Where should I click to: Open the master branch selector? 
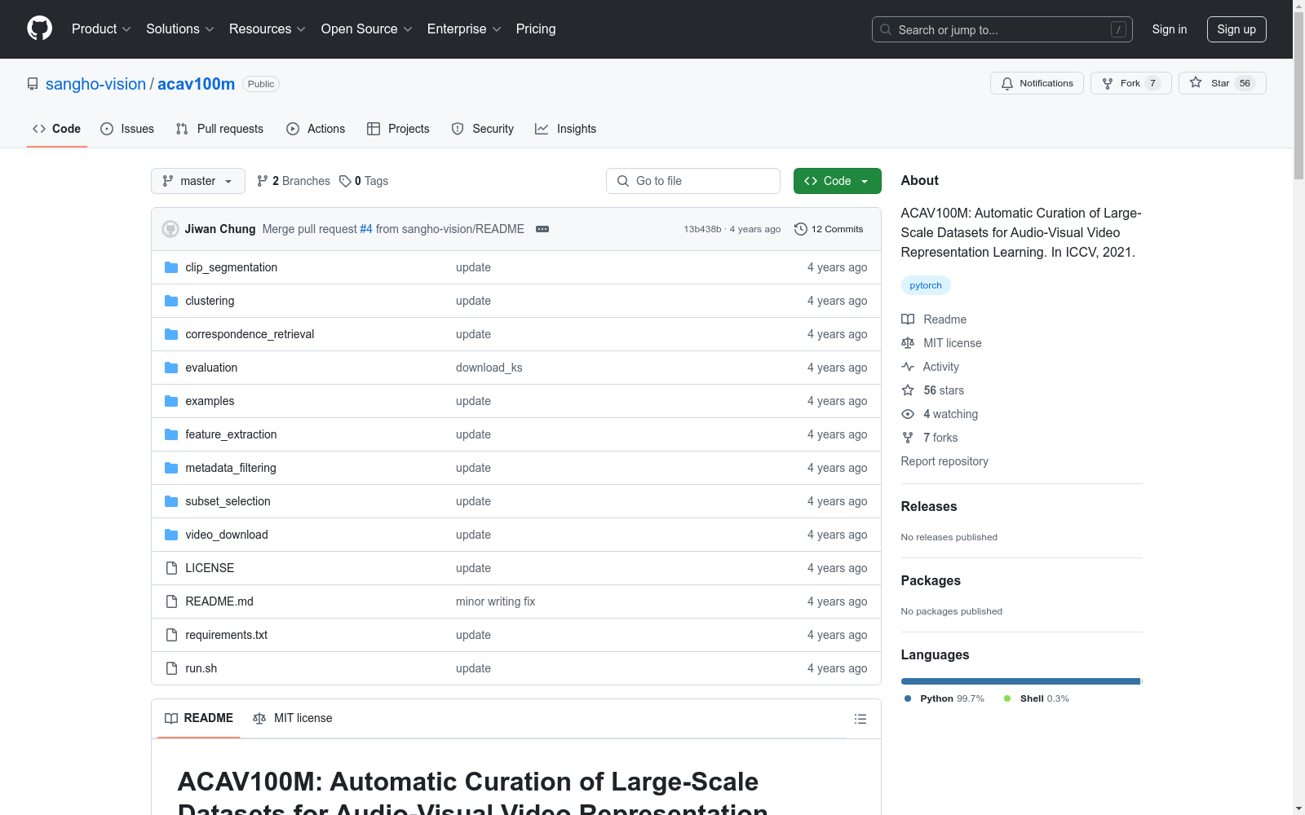[x=198, y=181]
